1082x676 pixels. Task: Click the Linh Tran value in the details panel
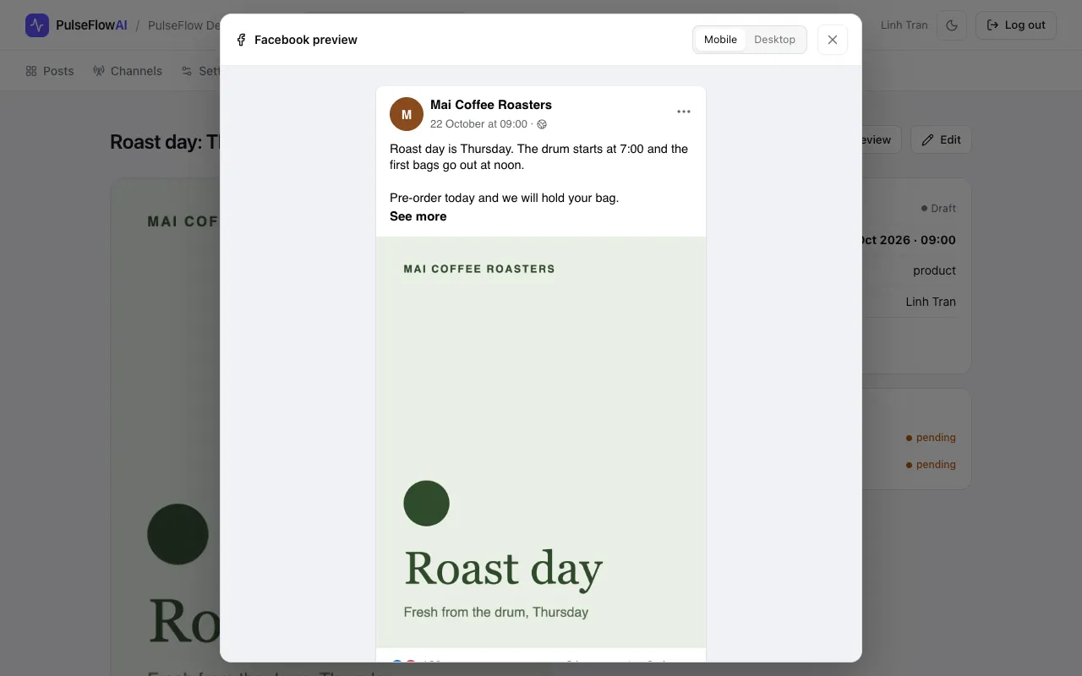tap(931, 302)
